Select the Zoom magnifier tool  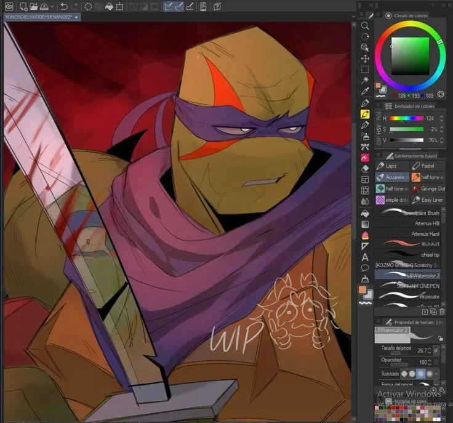pyautogui.click(x=365, y=26)
